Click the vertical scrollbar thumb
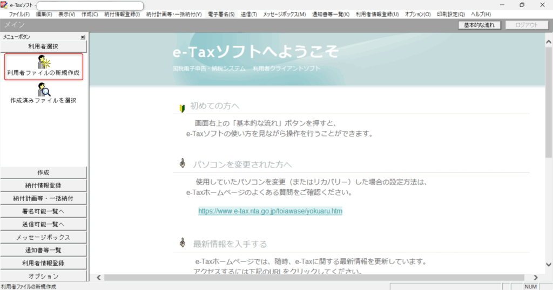The image size is (553, 290). [549, 102]
